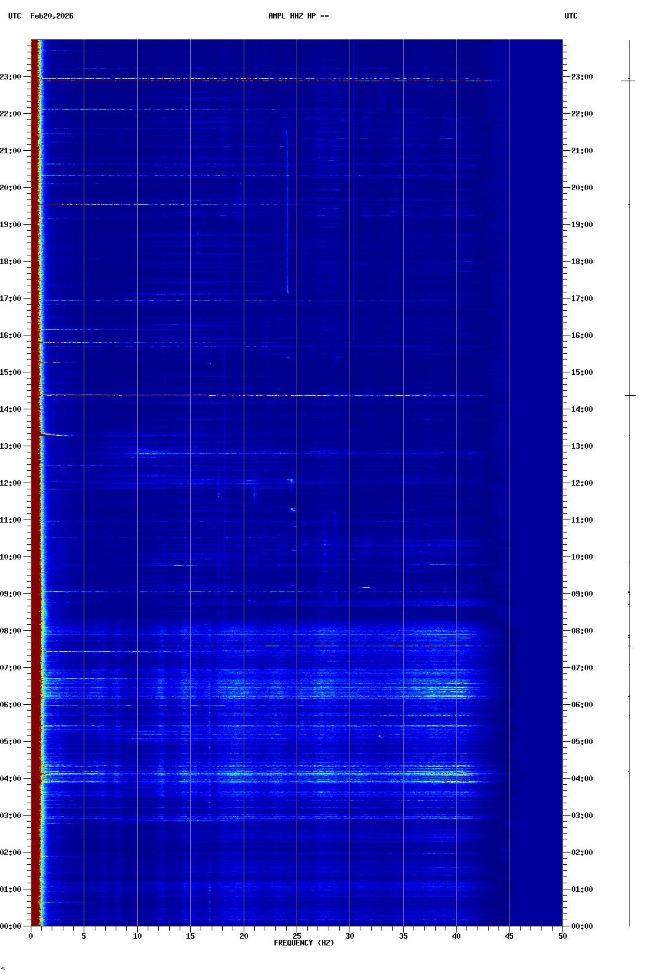Viewport: 656px width, 975px height.
Task: Click the Feb20,2026 date label
Action: pyautogui.click(x=52, y=16)
